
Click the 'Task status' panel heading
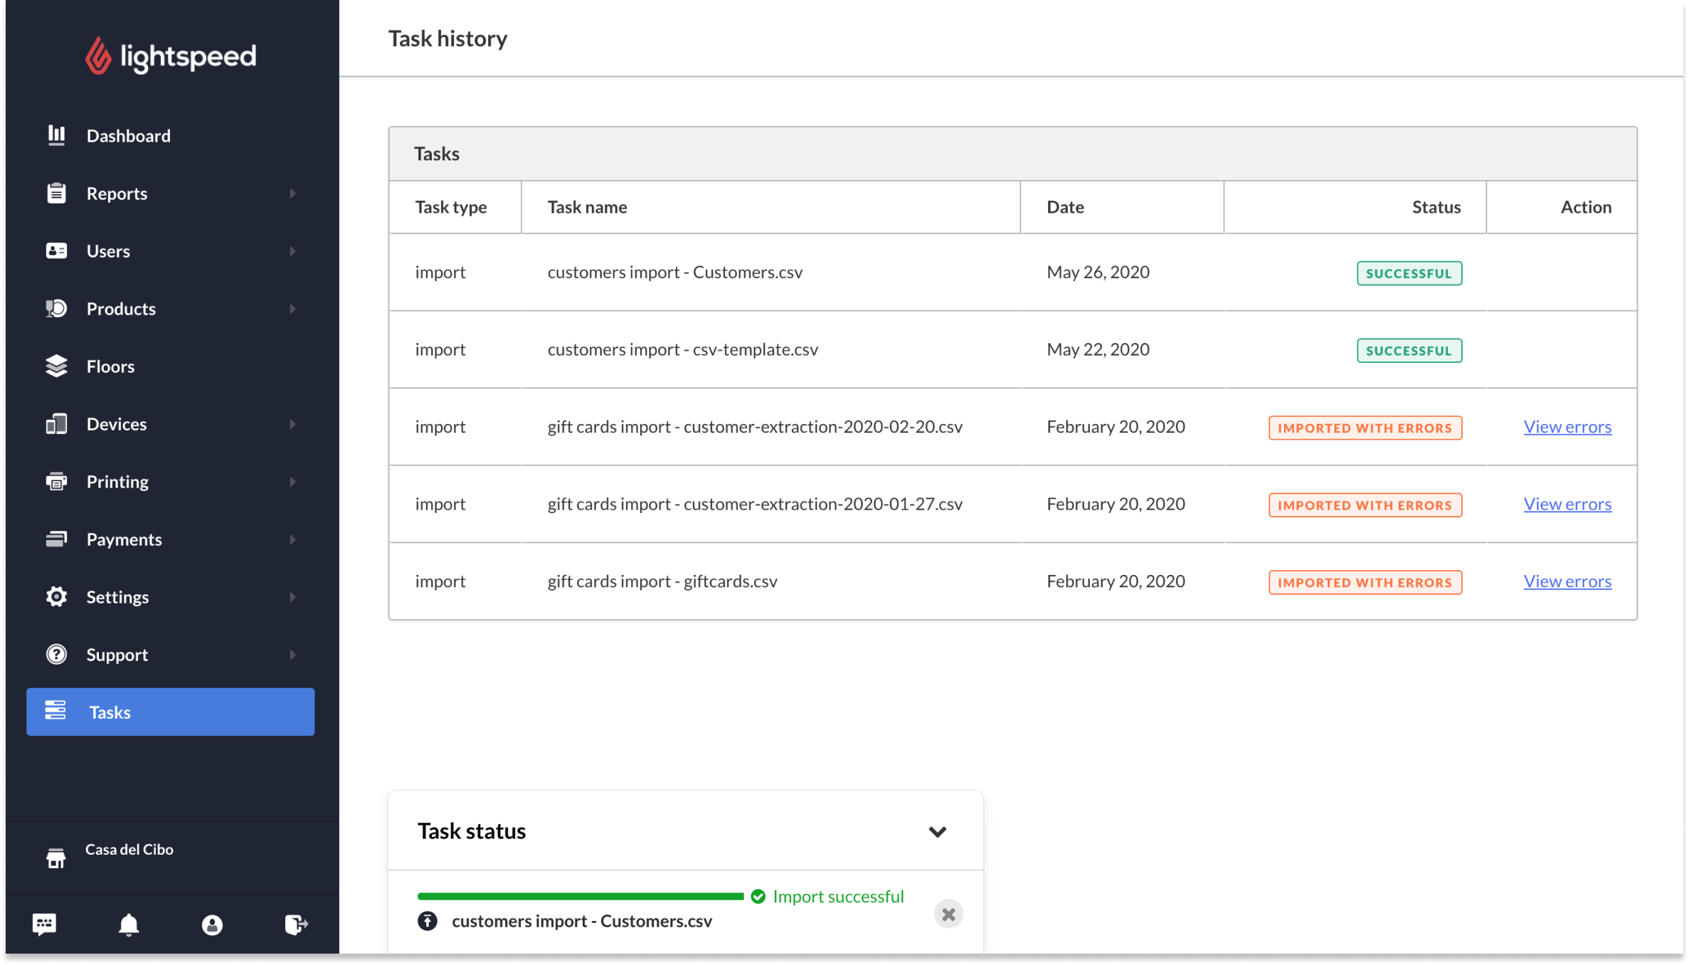click(x=471, y=830)
